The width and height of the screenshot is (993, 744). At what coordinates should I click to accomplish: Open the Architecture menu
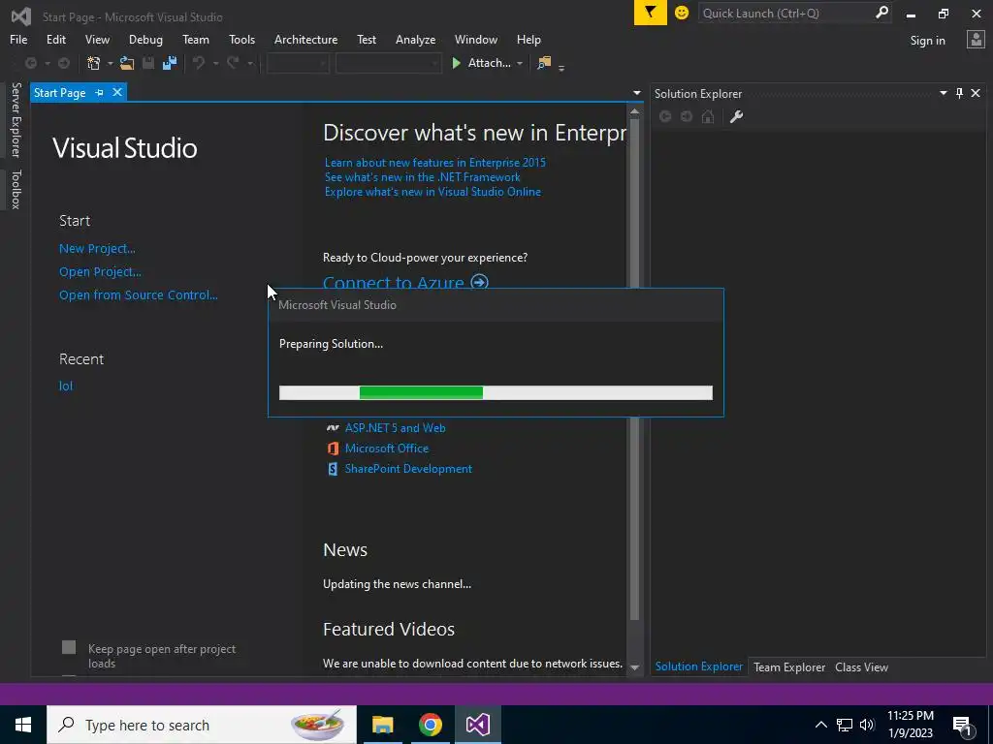coord(305,39)
